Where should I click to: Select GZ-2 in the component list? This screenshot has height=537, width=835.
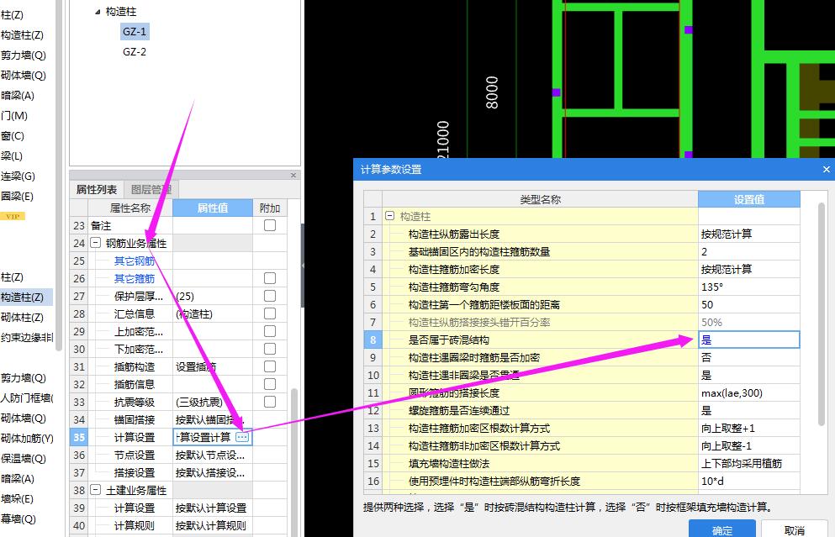135,51
